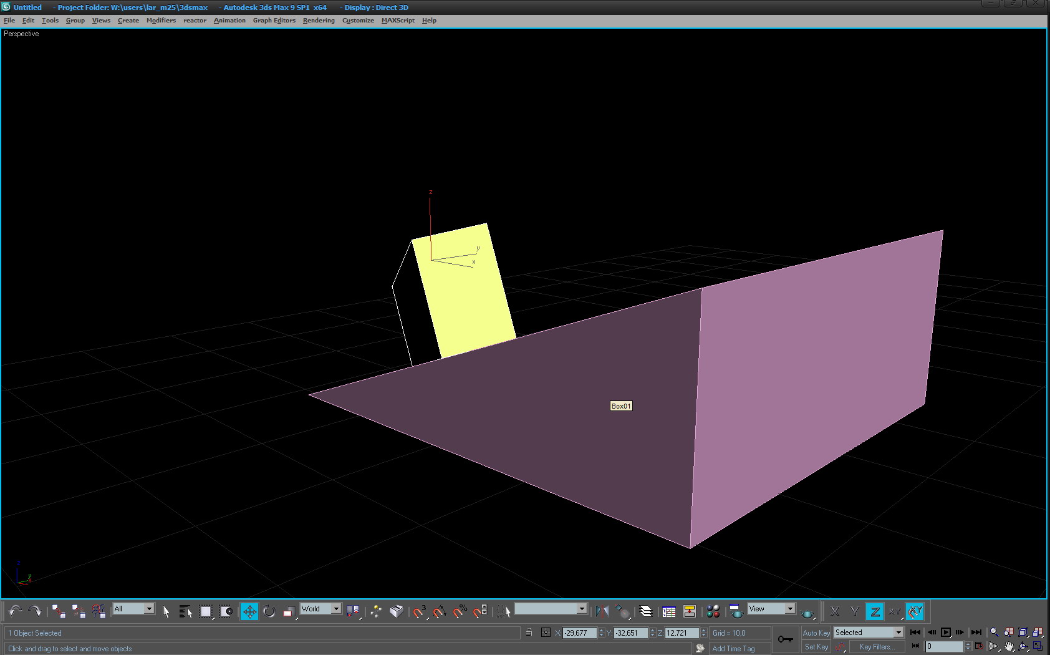Open the Render Scene dialog

click(x=736, y=611)
